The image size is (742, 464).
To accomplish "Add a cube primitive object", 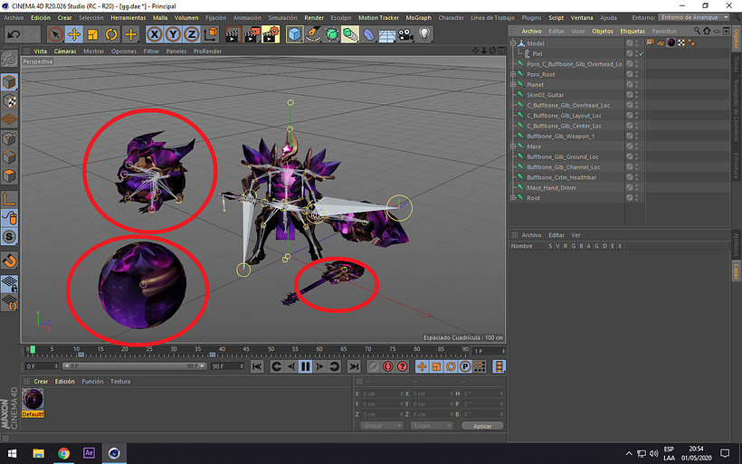I will [294, 34].
